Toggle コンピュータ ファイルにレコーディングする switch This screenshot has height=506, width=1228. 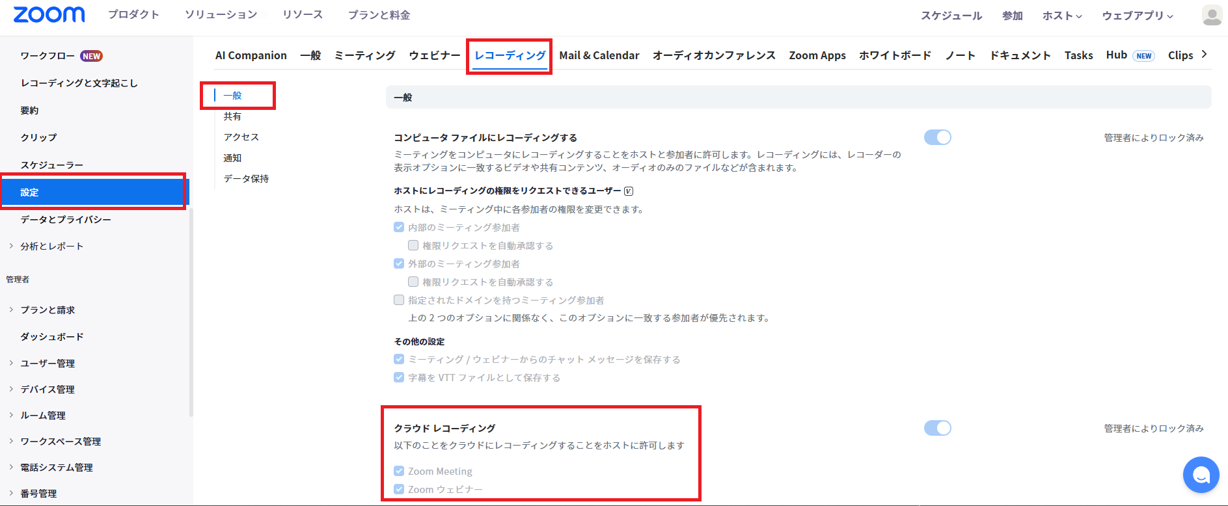pyautogui.click(x=937, y=137)
